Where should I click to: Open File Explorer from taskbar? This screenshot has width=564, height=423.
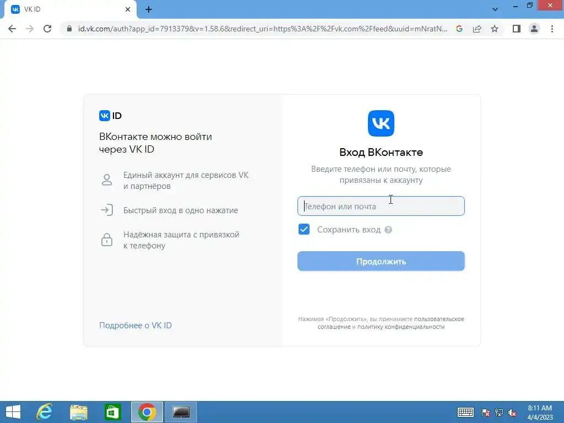tap(78, 412)
